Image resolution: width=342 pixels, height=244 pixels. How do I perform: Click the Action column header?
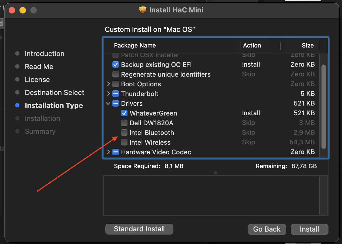[x=252, y=45]
